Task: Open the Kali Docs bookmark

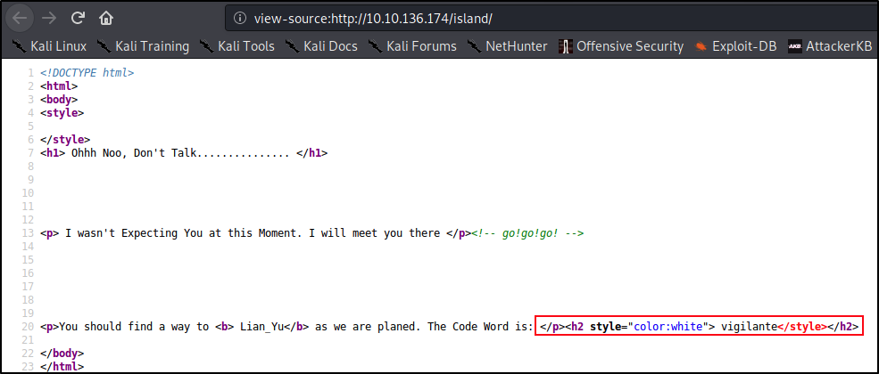Action: [x=321, y=46]
